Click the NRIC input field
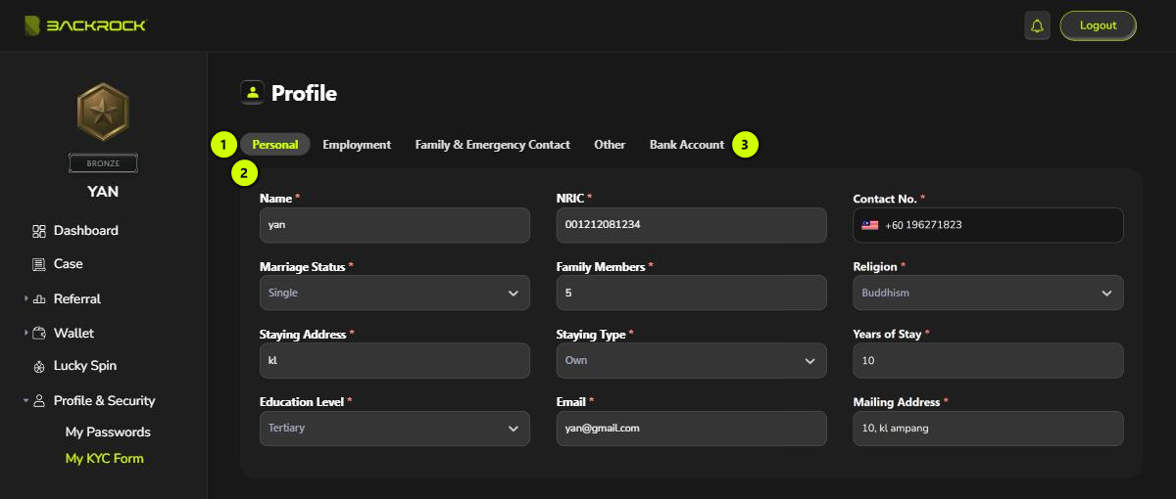1176x499 pixels. pos(692,225)
